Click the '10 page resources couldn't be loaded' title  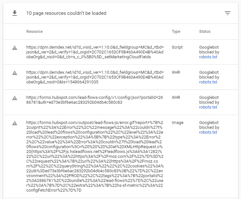click(66, 13)
